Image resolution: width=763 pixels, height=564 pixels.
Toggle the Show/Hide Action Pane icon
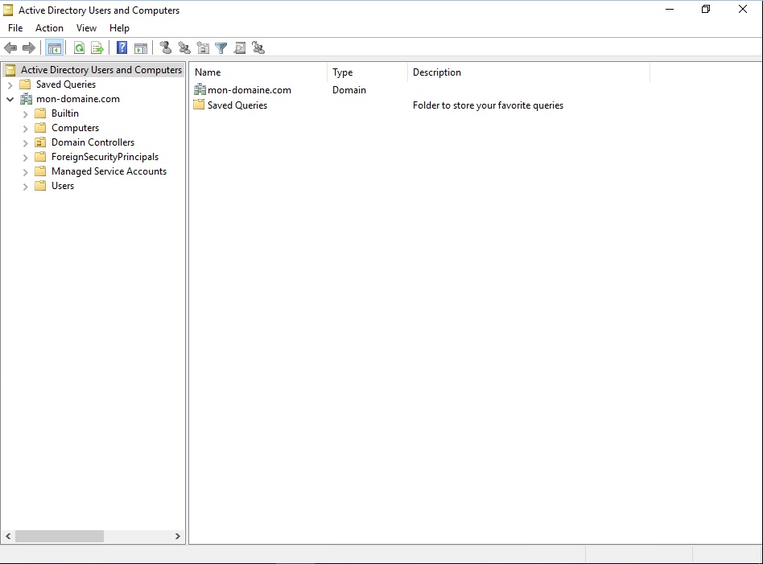(x=141, y=47)
